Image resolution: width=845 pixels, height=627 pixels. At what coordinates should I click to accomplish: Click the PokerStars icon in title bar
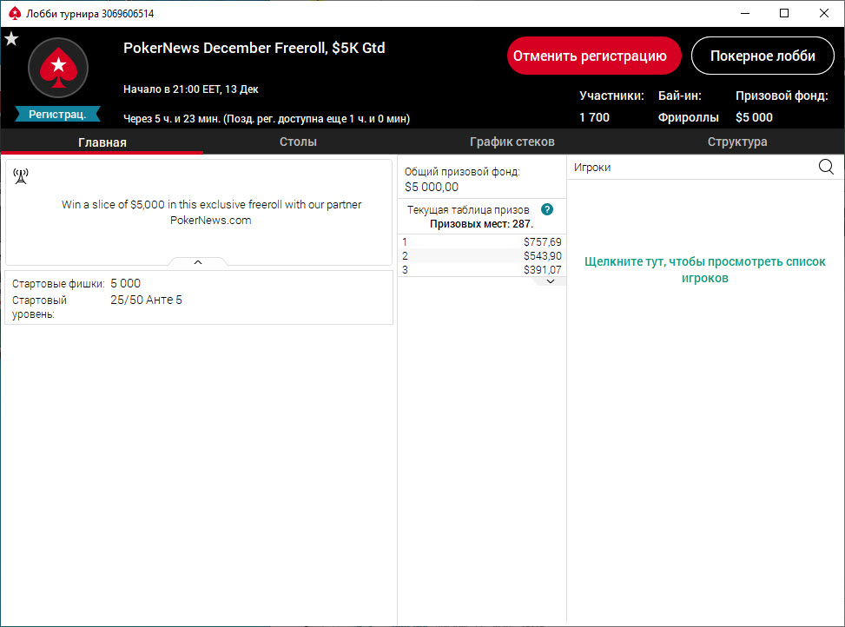click(x=15, y=14)
